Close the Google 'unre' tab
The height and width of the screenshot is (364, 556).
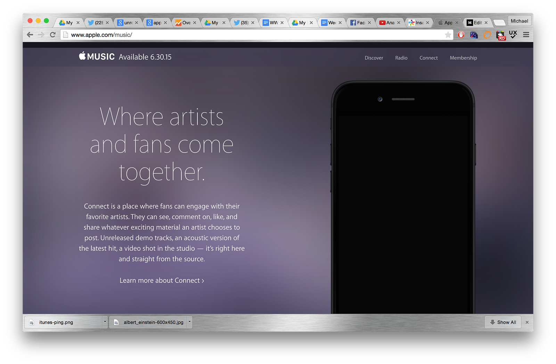(x=137, y=23)
